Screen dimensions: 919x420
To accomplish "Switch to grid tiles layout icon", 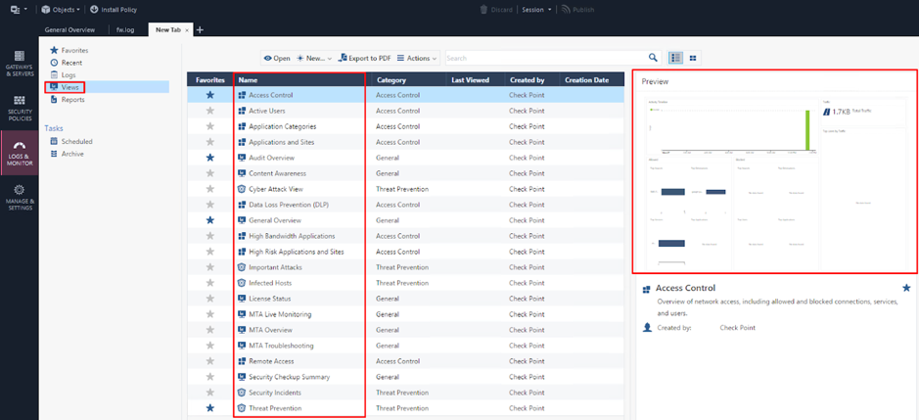I will pyautogui.click(x=693, y=58).
